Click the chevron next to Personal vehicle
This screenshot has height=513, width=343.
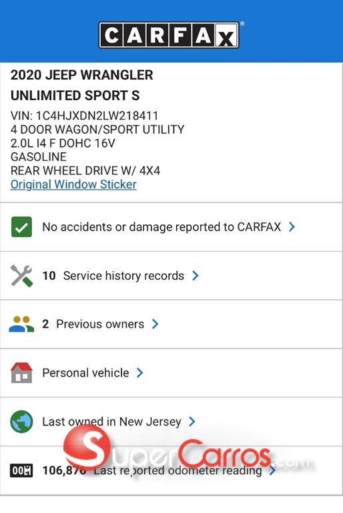coord(140,372)
